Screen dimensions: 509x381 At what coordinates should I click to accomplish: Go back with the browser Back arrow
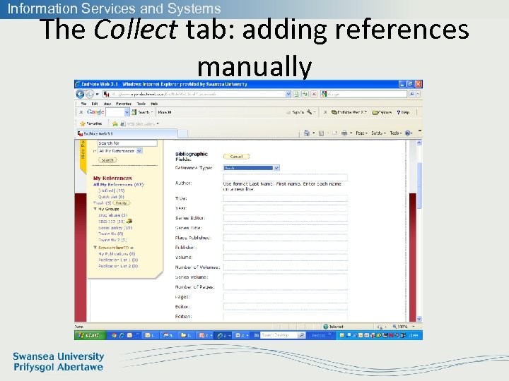pyautogui.click(x=80, y=95)
